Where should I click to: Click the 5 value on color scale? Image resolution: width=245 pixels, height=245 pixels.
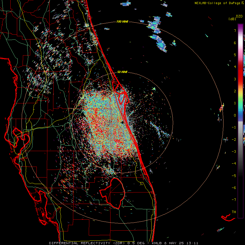(x=235, y=55)
